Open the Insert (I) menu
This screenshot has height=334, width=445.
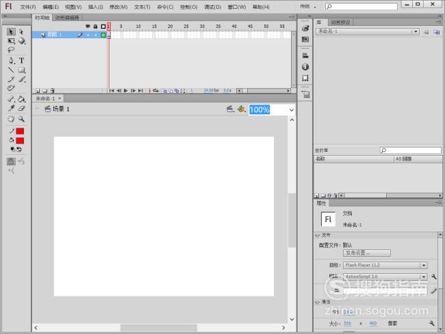(x=95, y=7)
